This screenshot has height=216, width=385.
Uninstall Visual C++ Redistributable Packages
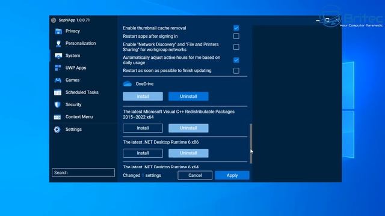(188, 128)
